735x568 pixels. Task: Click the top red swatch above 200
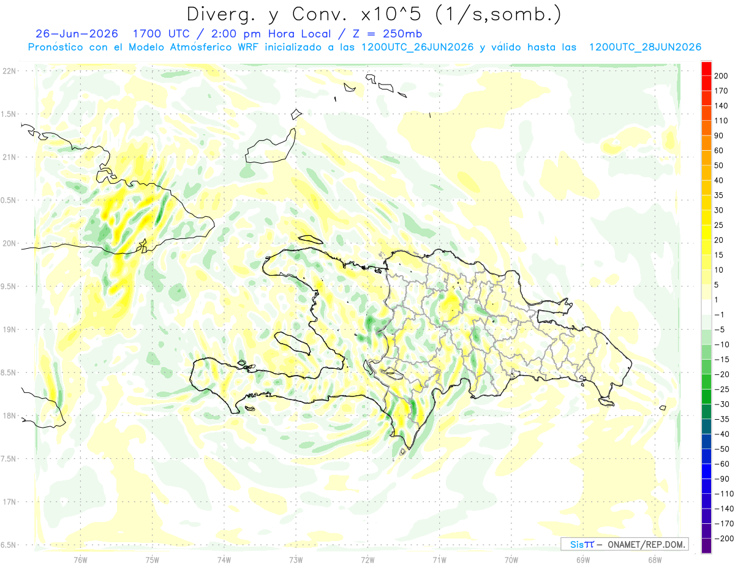point(706,68)
